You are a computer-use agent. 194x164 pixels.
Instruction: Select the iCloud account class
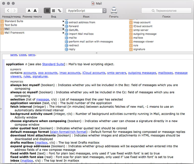coord(143,26)
